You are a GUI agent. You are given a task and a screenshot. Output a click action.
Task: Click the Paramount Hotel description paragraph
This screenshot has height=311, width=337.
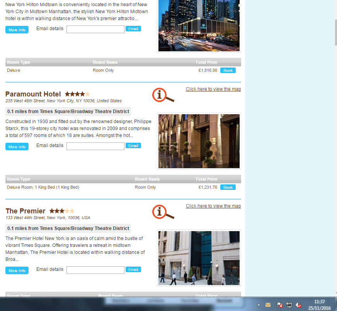pyautogui.click(x=78, y=128)
